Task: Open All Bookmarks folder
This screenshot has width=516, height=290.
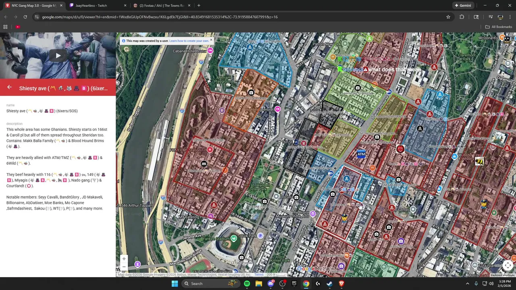Action: (x=499, y=27)
